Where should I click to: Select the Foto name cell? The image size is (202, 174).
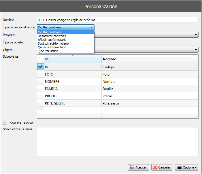click(150, 74)
